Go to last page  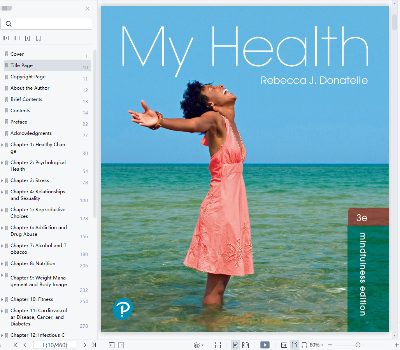pyautogui.click(x=94, y=345)
